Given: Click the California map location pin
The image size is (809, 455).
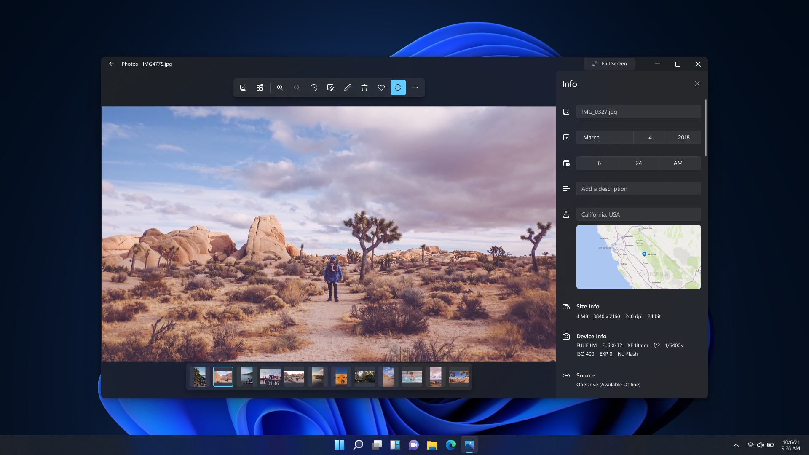Looking at the screenshot, I should [x=644, y=254].
